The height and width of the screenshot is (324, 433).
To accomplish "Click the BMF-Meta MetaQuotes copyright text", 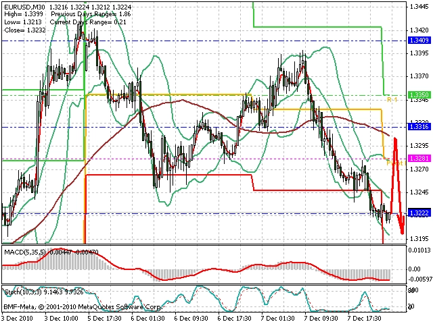I will tap(83, 307).
